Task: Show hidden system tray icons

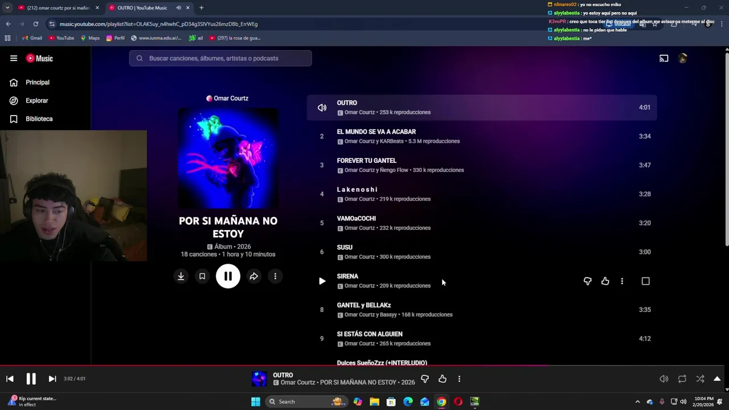Action: tap(637, 401)
